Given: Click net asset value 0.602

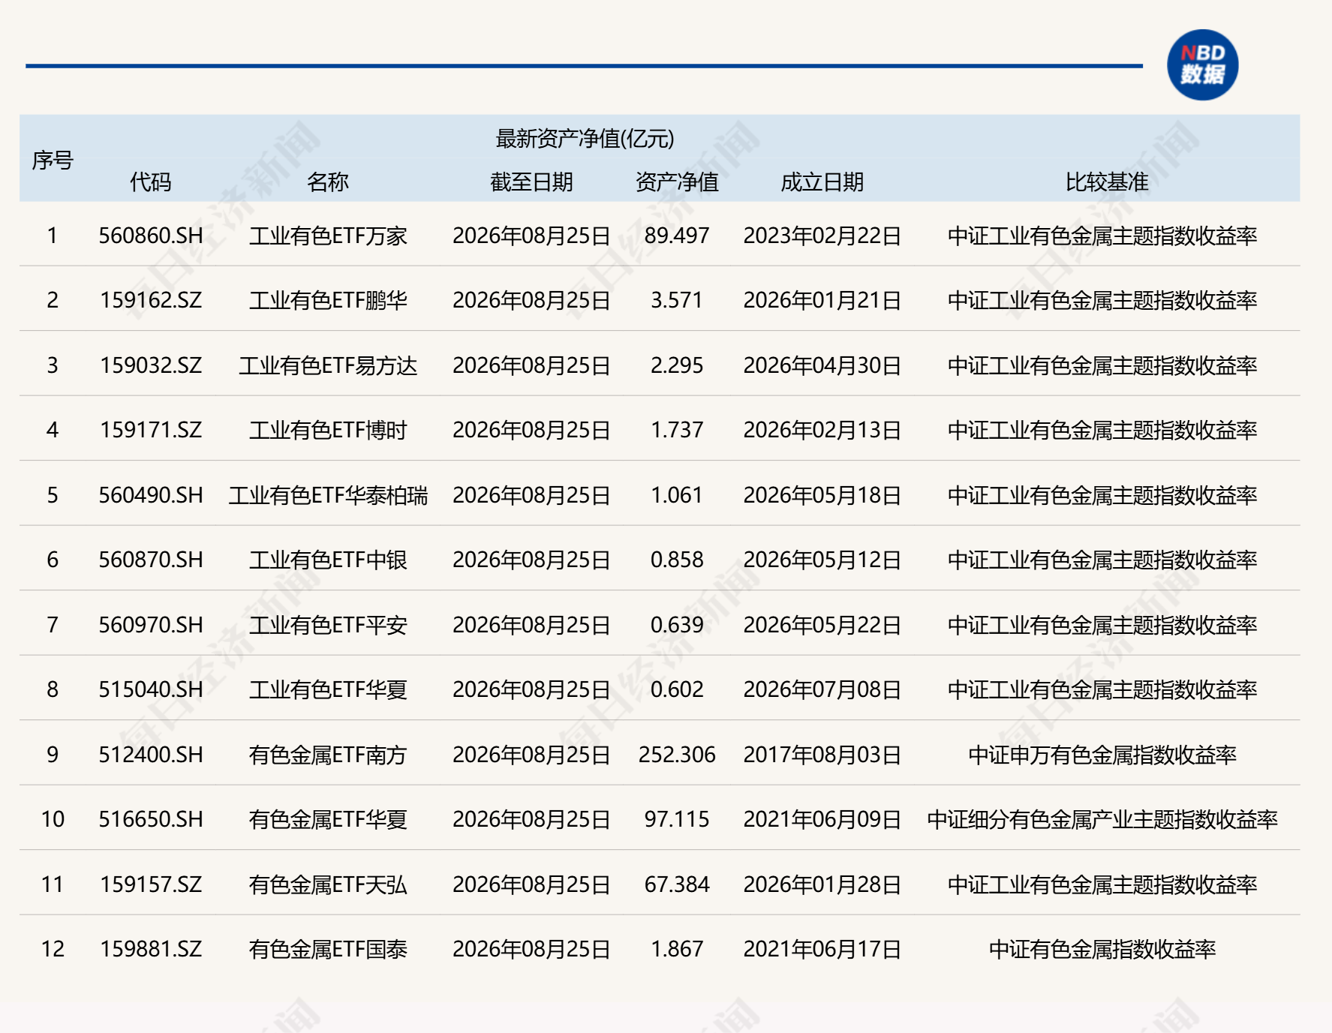Looking at the screenshot, I should [677, 689].
